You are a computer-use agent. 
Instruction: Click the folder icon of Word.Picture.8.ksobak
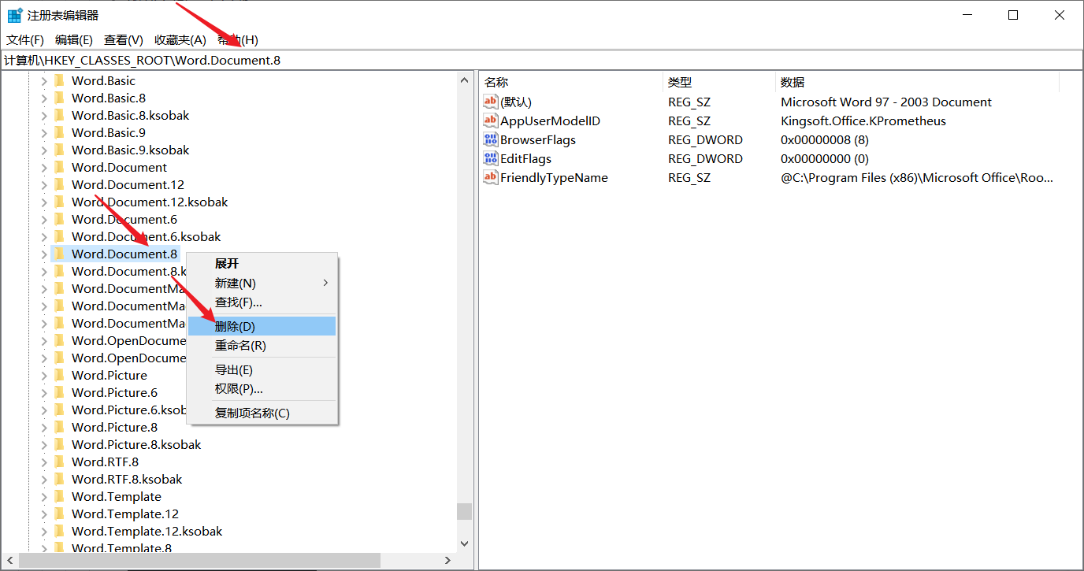tap(59, 444)
